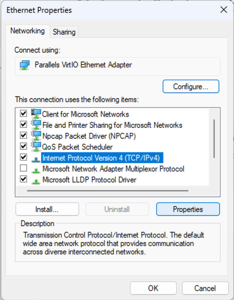Uncheck Client for Microsoft Networks checkbox
234x300 pixels.
click(x=23, y=113)
